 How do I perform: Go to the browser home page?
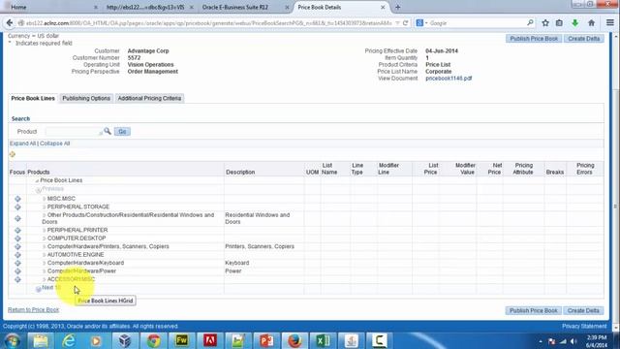591,23
